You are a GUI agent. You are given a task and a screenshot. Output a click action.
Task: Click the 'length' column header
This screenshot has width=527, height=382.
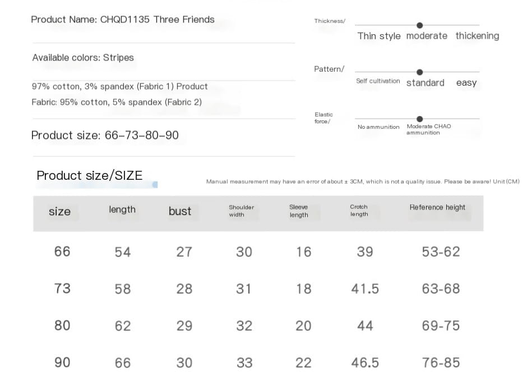pos(122,210)
